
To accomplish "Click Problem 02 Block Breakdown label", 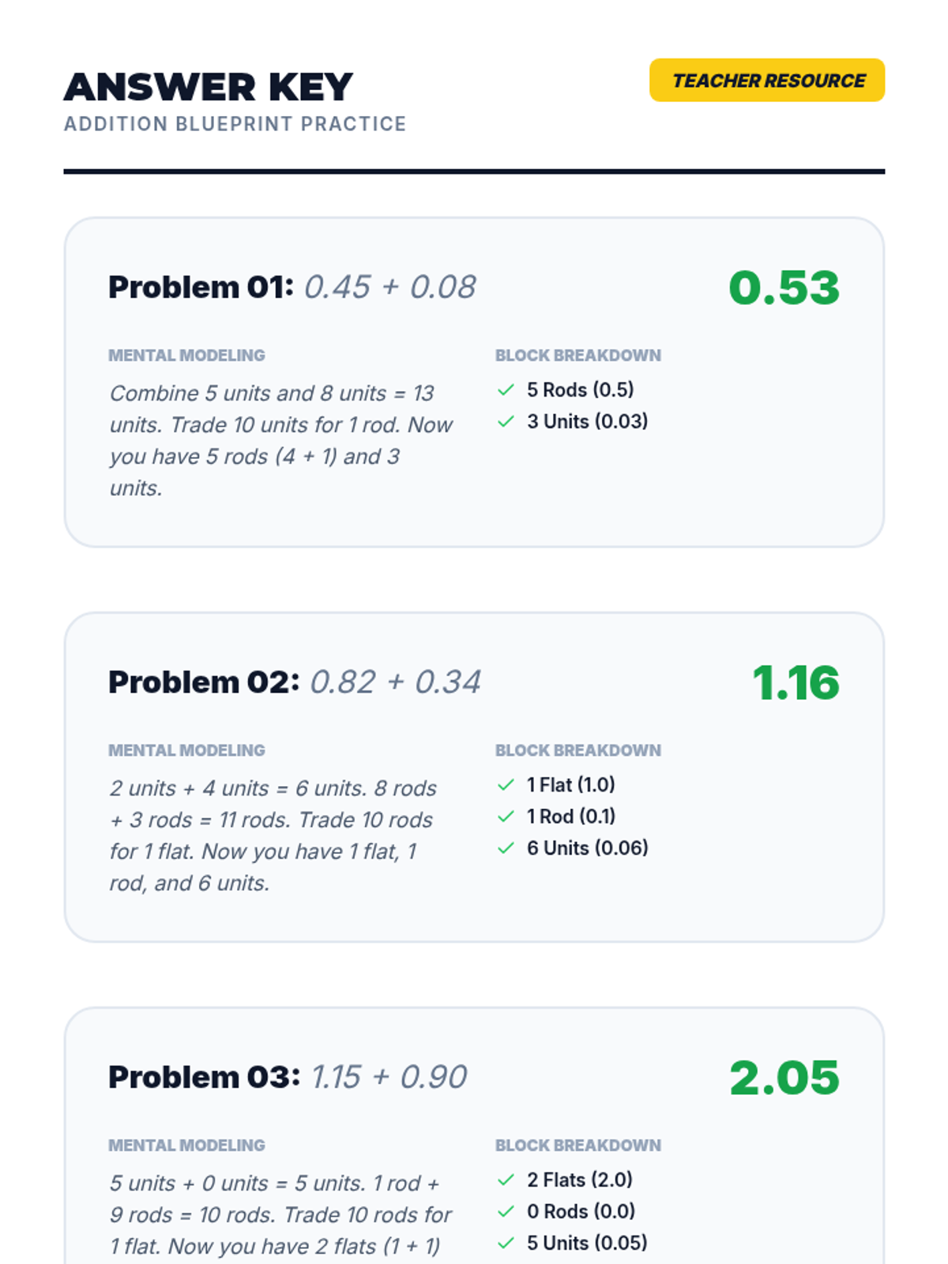I will (x=578, y=750).
